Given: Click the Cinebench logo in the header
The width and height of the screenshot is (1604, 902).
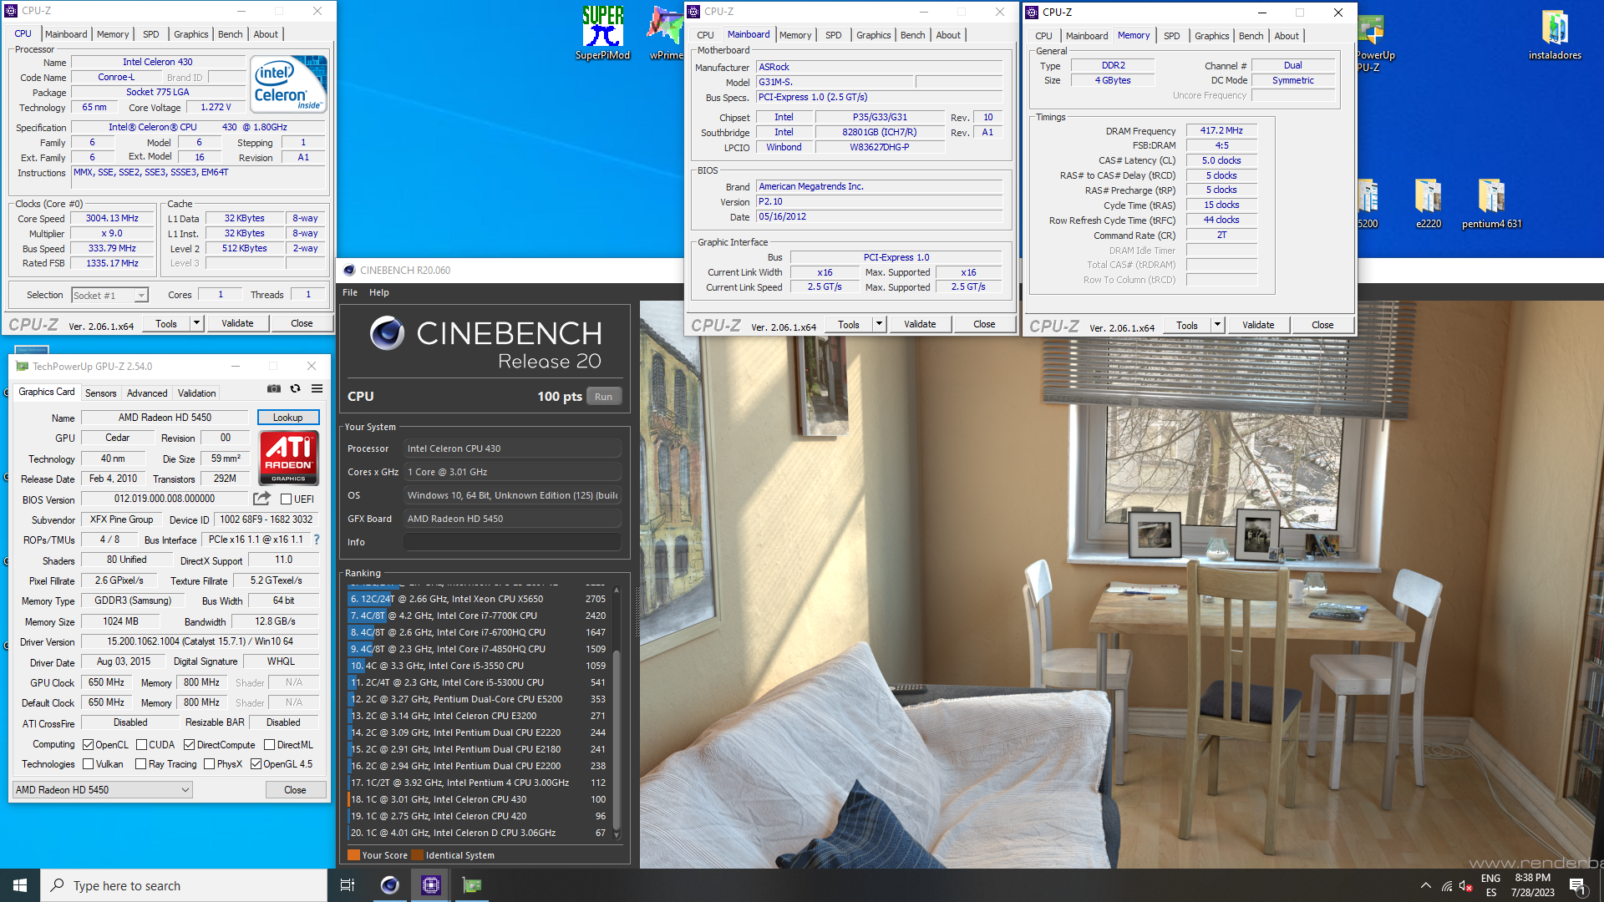Looking at the screenshot, I should click(388, 333).
